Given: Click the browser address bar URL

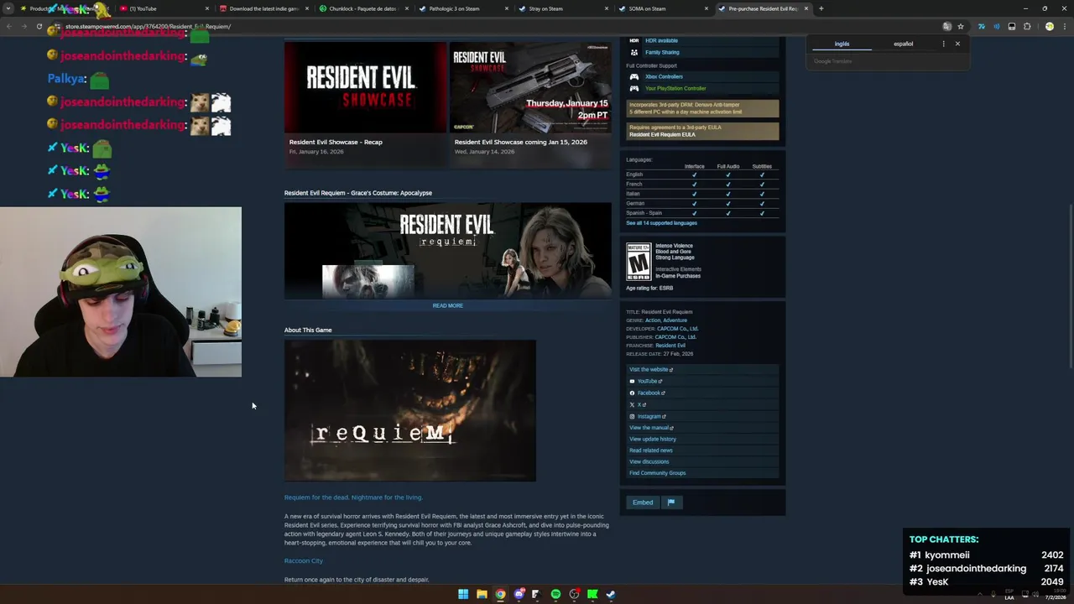Looking at the screenshot, I should tap(148, 26).
